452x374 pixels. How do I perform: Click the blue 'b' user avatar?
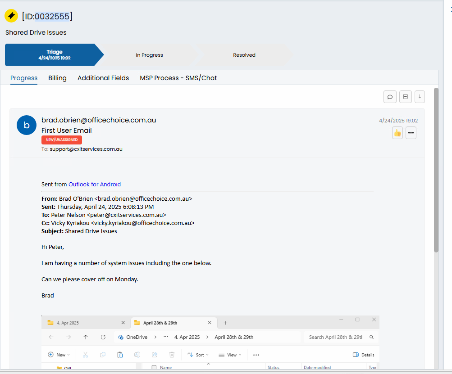[x=27, y=125]
